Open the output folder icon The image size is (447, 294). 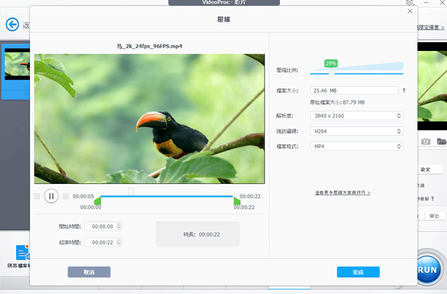click(x=441, y=141)
